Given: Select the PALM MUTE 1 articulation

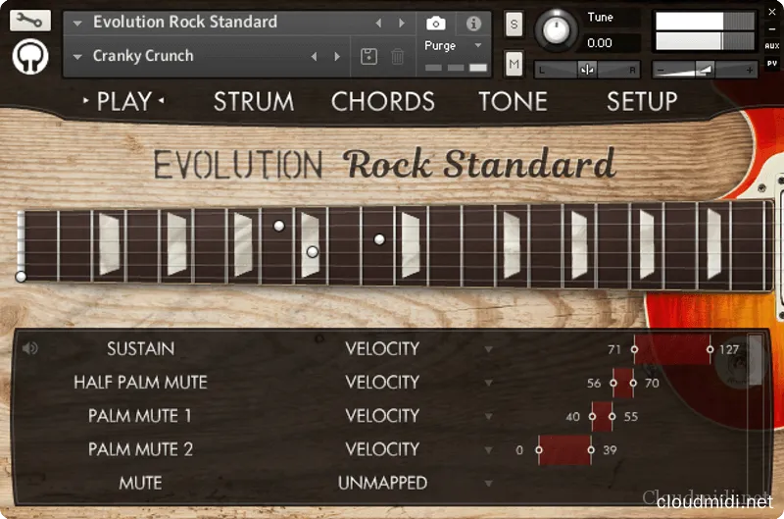Looking at the screenshot, I should coord(140,416).
